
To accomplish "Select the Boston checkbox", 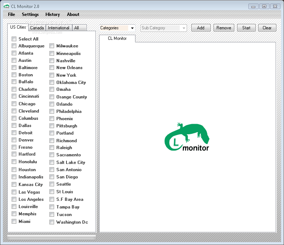I will point(14,75).
